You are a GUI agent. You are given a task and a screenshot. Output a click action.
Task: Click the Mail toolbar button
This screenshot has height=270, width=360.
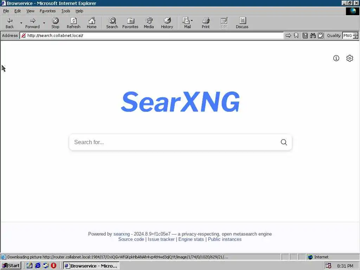tap(186, 23)
